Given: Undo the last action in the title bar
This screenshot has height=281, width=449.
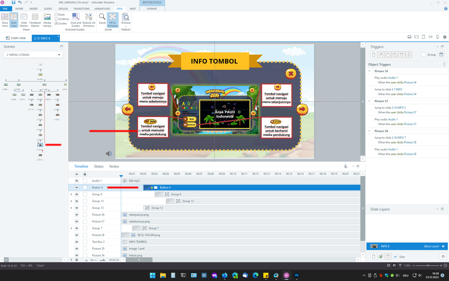Looking at the screenshot, I should tap(20, 2).
